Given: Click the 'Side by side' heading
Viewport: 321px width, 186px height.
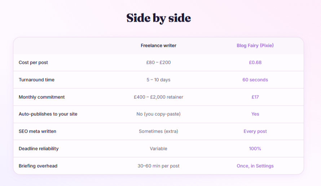Looking at the screenshot, I should coord(159,18).
